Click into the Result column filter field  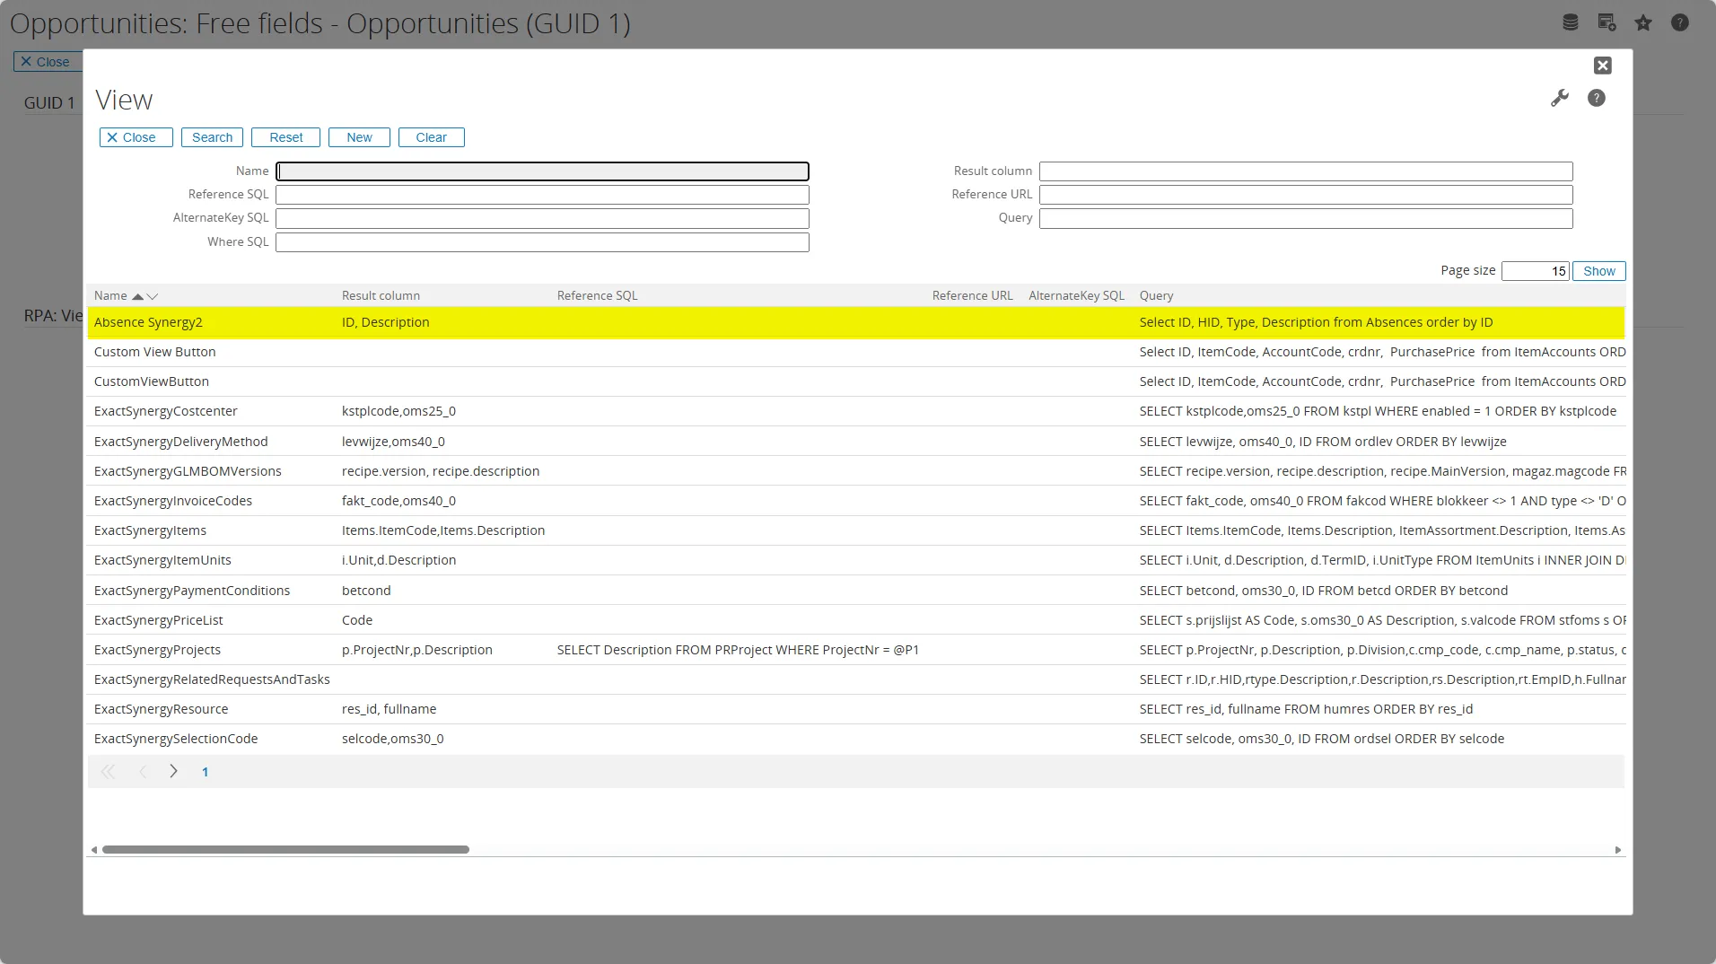coord(1306,171)
